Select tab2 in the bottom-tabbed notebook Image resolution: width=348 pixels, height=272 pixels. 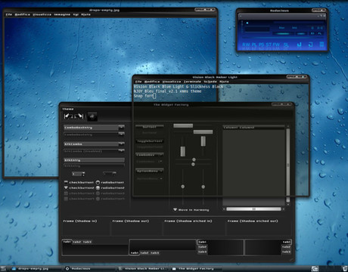click(x=144, y=253)
